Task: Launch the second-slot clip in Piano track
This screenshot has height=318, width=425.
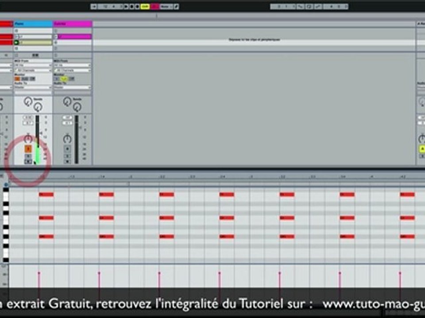Action: tap(17, 37)
